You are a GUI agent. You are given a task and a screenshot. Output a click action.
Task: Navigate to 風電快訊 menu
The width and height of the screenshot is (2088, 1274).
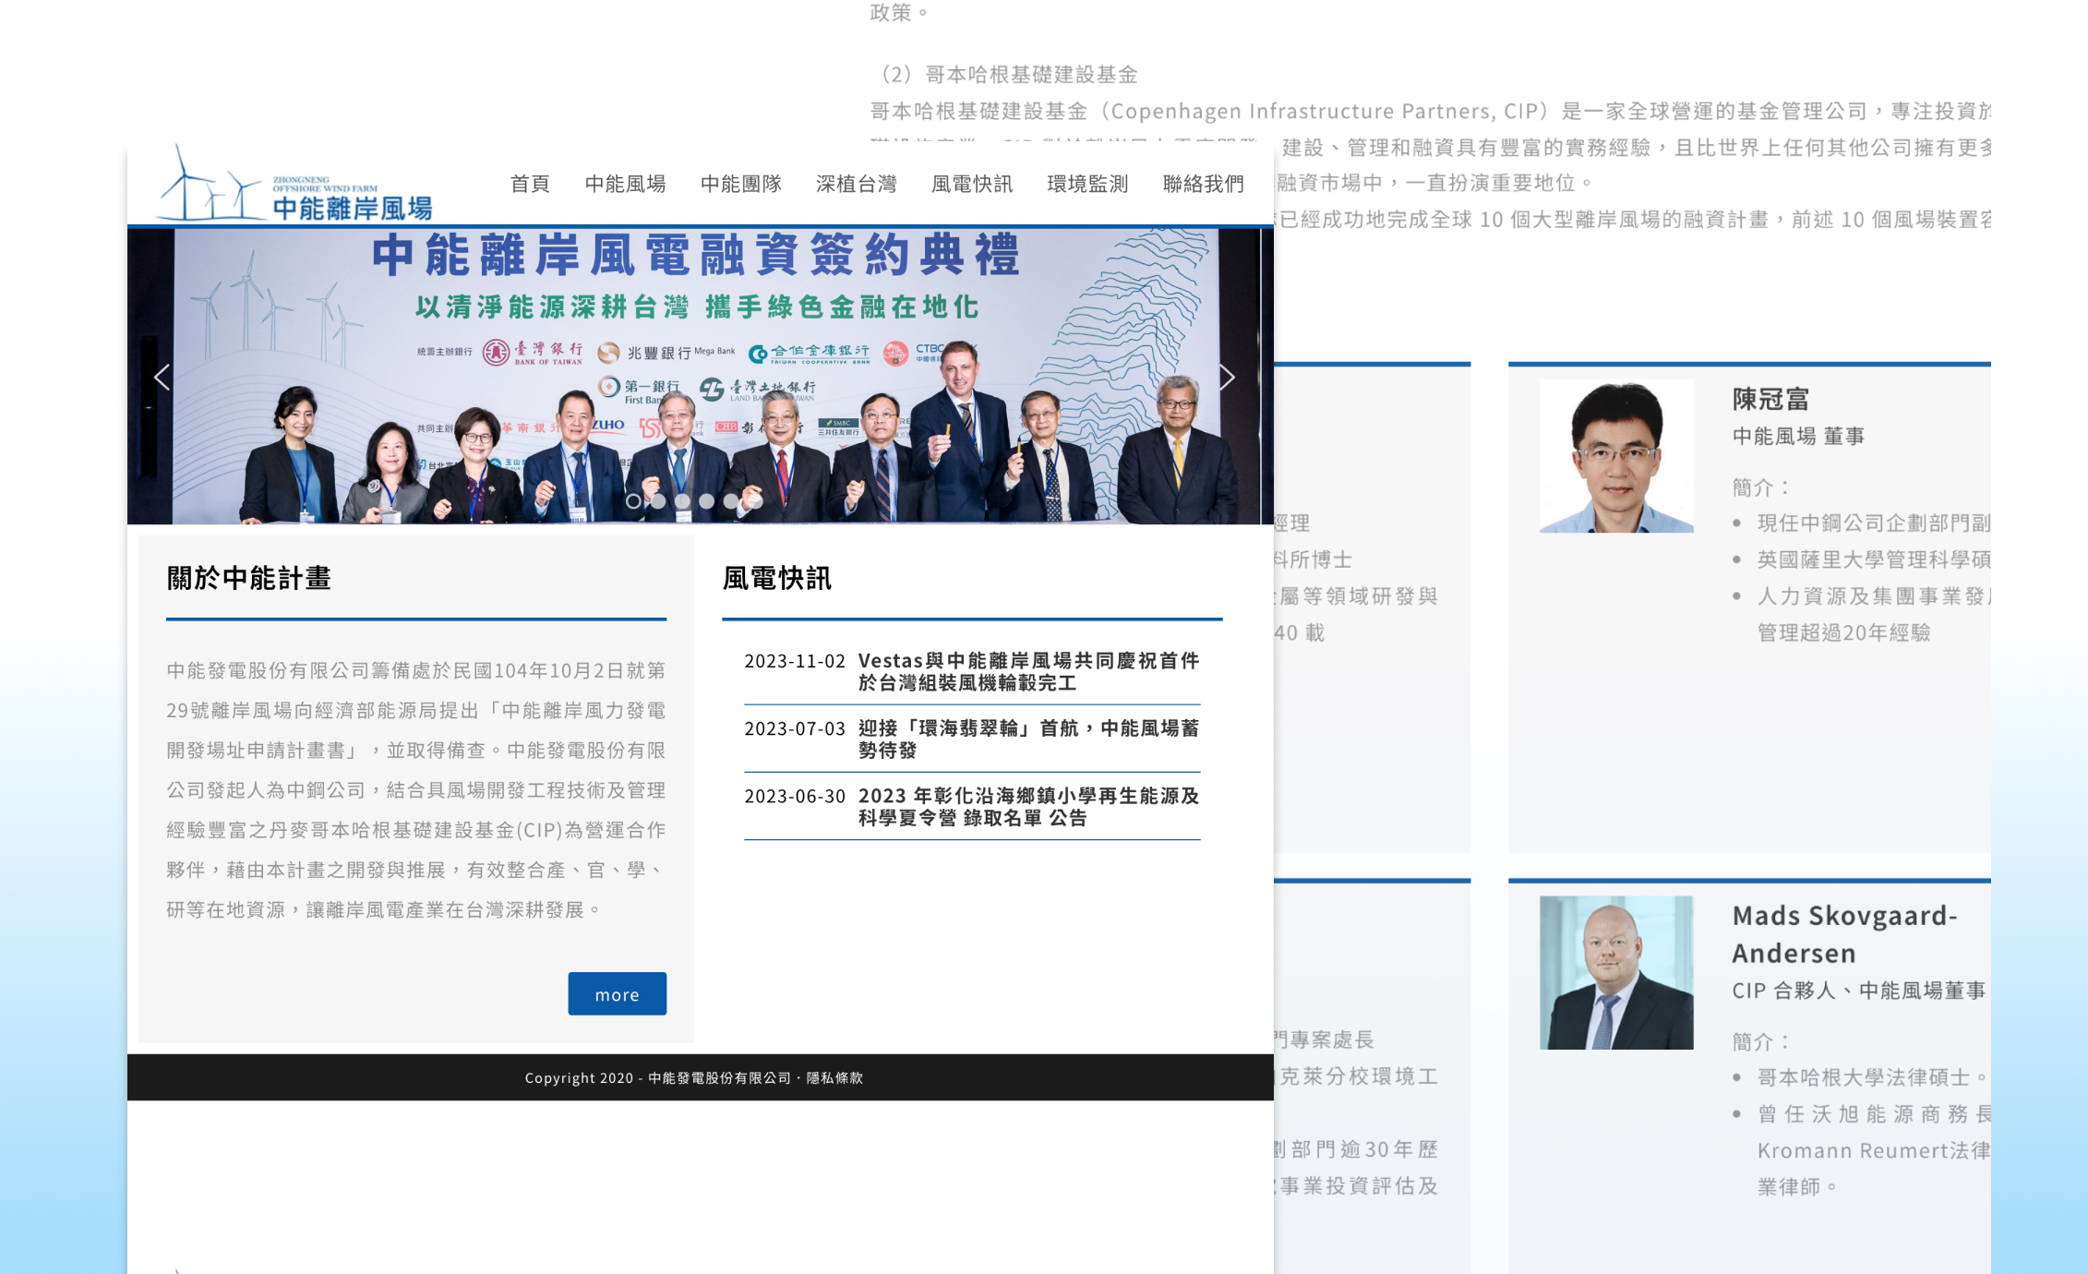point(971,184)
